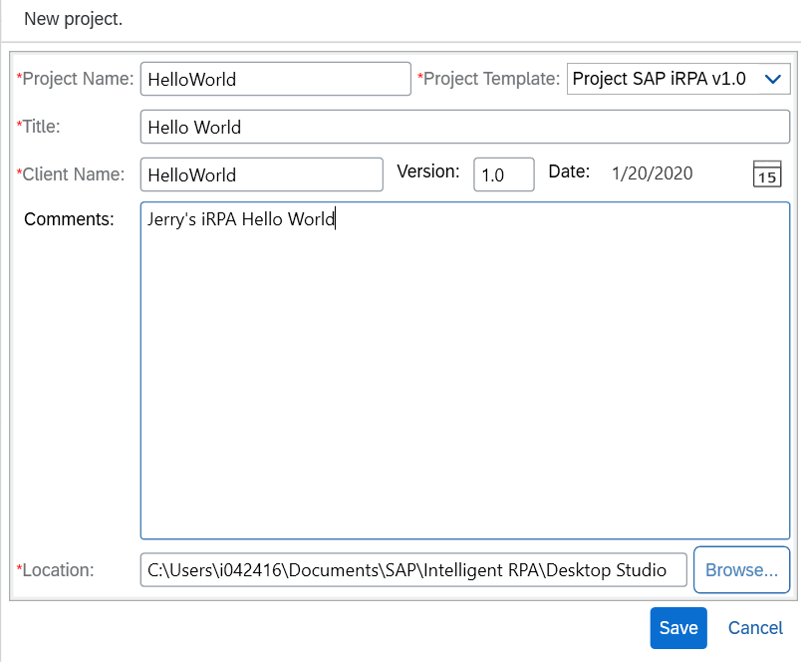Click the Project Template label
Viewport: 801px width, 662px height.
tap(490, 79)
